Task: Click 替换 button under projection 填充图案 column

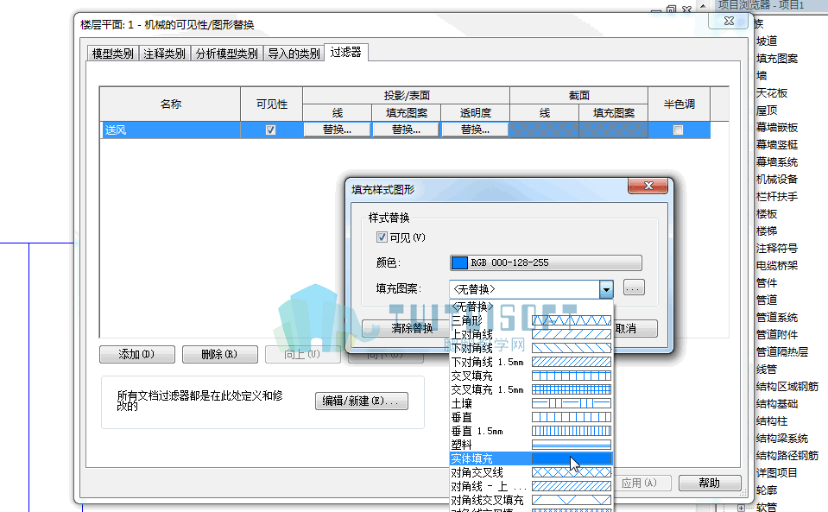Action: (x=406, y=130)
